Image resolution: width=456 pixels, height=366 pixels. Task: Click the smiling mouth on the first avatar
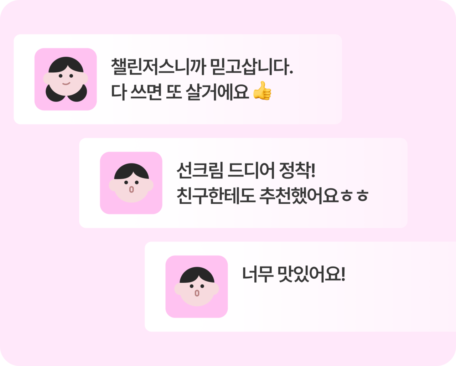[x=66, y=84]
